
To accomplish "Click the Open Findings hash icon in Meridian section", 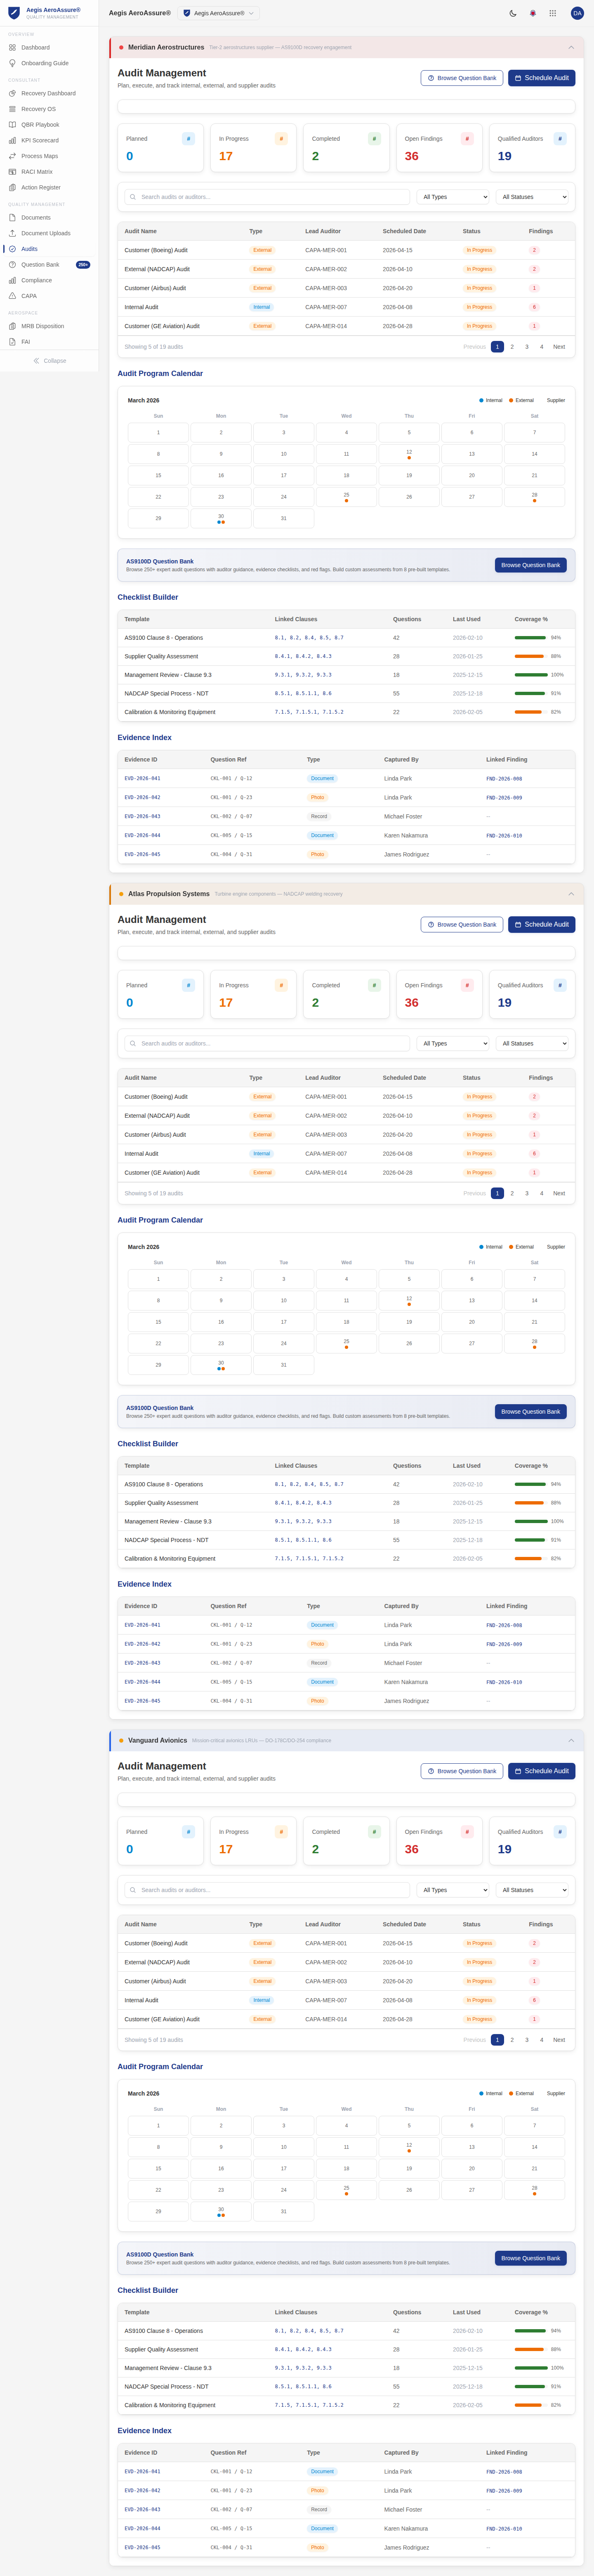I will (467, 139).
